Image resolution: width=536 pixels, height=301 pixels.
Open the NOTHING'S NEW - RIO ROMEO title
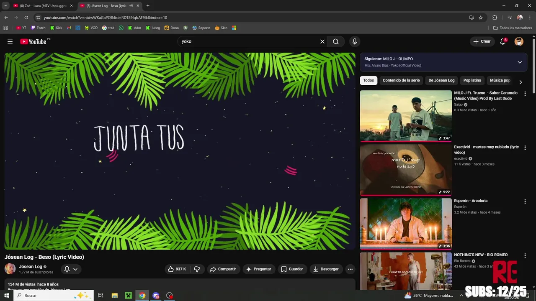tap(481, 255)
